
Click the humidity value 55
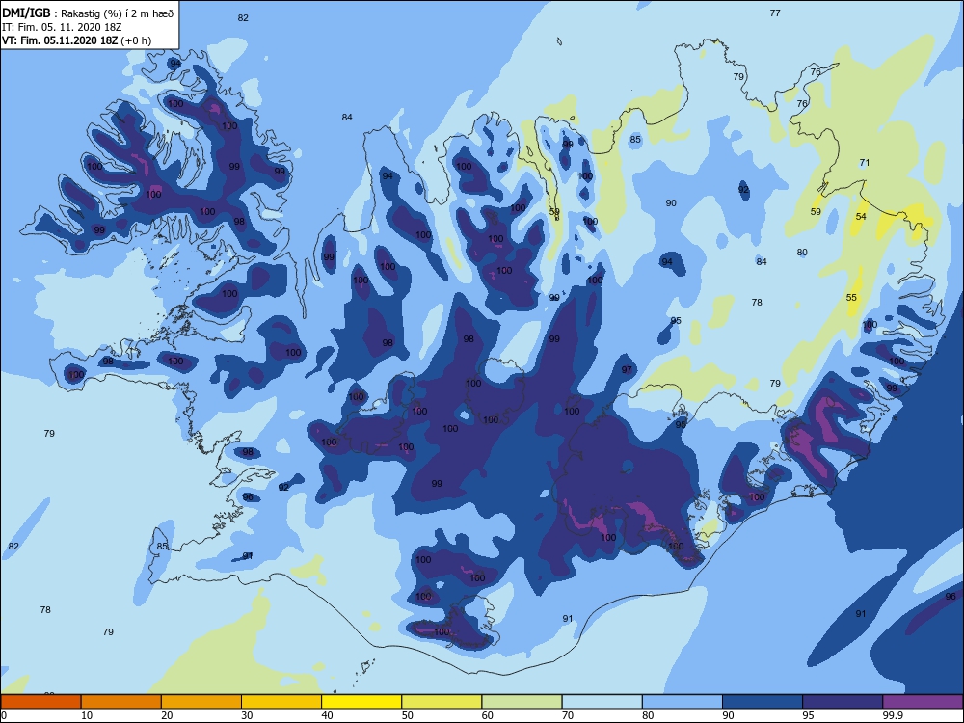[851, 298]
